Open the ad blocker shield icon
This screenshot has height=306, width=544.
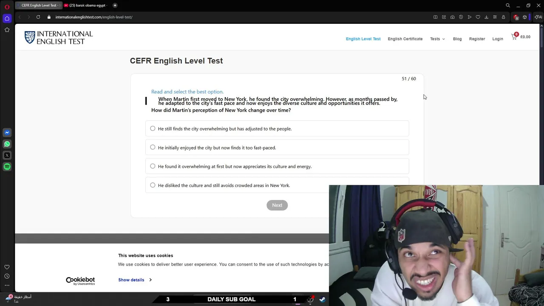click(461, 17)
